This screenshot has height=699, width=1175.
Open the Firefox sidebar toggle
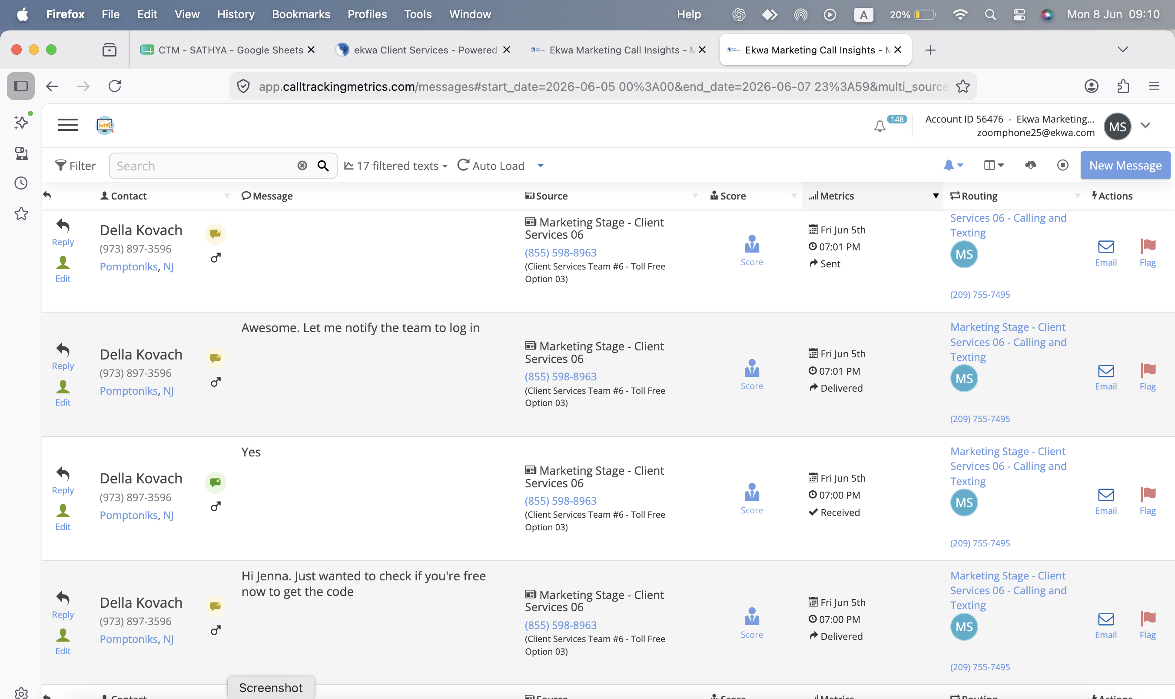[21, 86]
